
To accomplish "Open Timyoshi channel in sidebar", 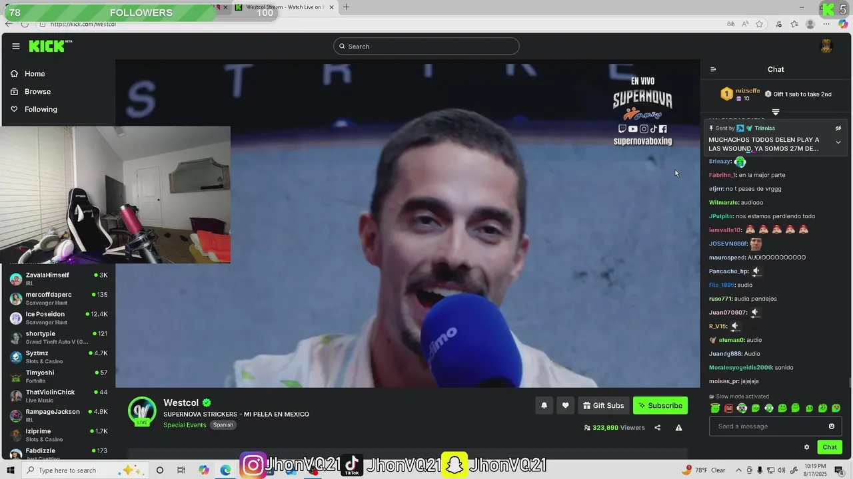I will [x=59, y=376].
